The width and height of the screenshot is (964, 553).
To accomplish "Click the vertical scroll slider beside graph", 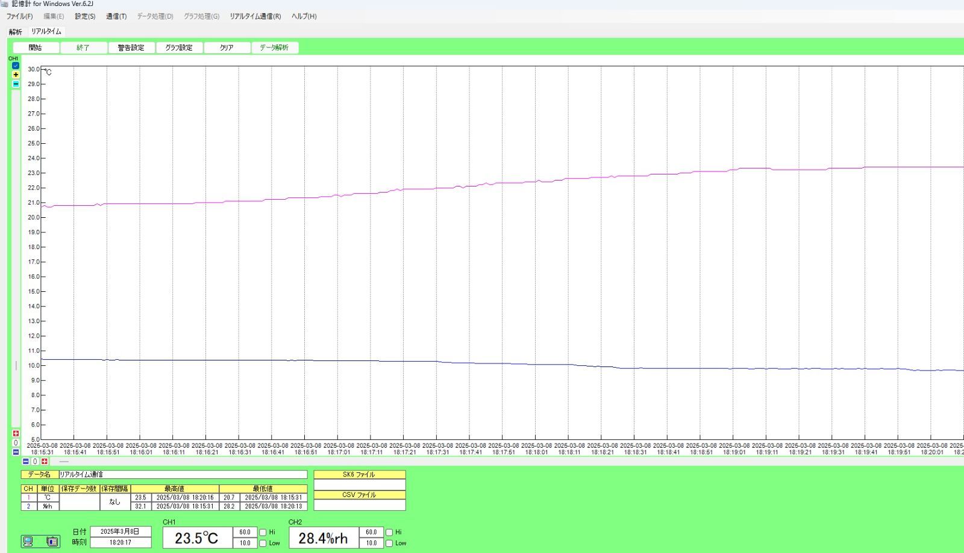I will pyautogui.click(x=16, y=365).
